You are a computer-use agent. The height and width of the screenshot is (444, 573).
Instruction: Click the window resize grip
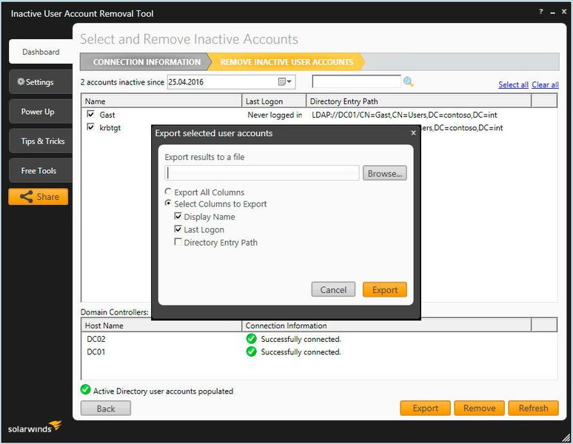[566, 437]
